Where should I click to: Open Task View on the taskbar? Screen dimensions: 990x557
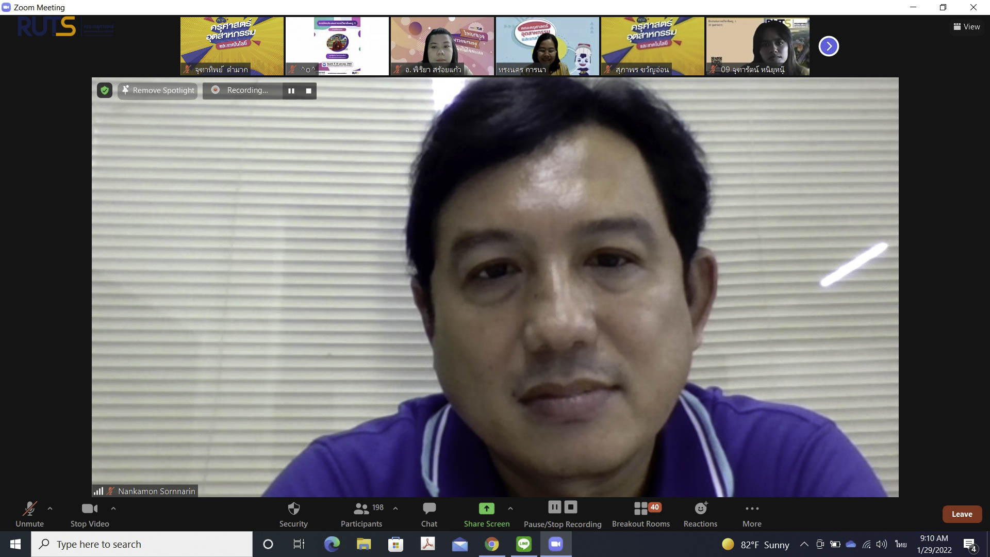pyautogui.click(x=299, y=544)
